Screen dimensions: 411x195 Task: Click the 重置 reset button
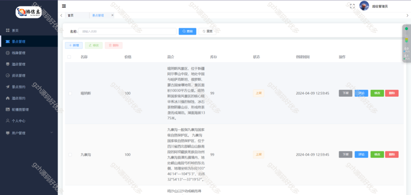[208, 31]
